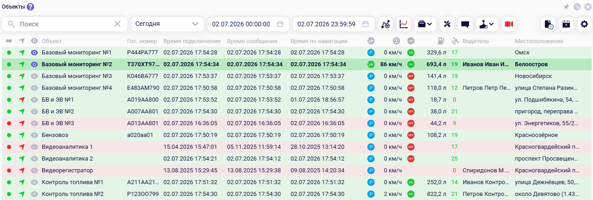593x200 pixels.
Task: Click red status dot for Видеорегистратор
Action: click(9, 171)
